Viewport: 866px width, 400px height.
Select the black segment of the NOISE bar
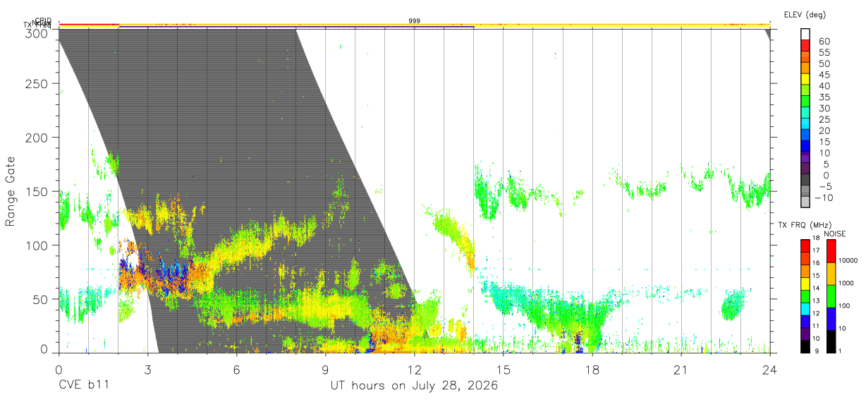(x=831, y=341)
